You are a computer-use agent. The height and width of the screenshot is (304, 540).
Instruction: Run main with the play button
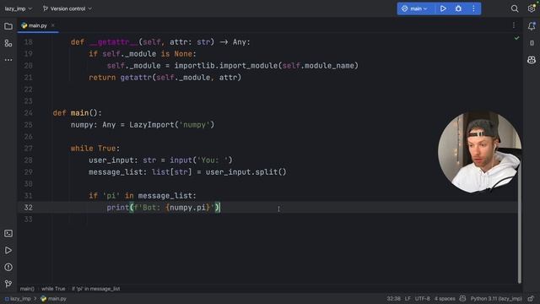click(443, 8)
